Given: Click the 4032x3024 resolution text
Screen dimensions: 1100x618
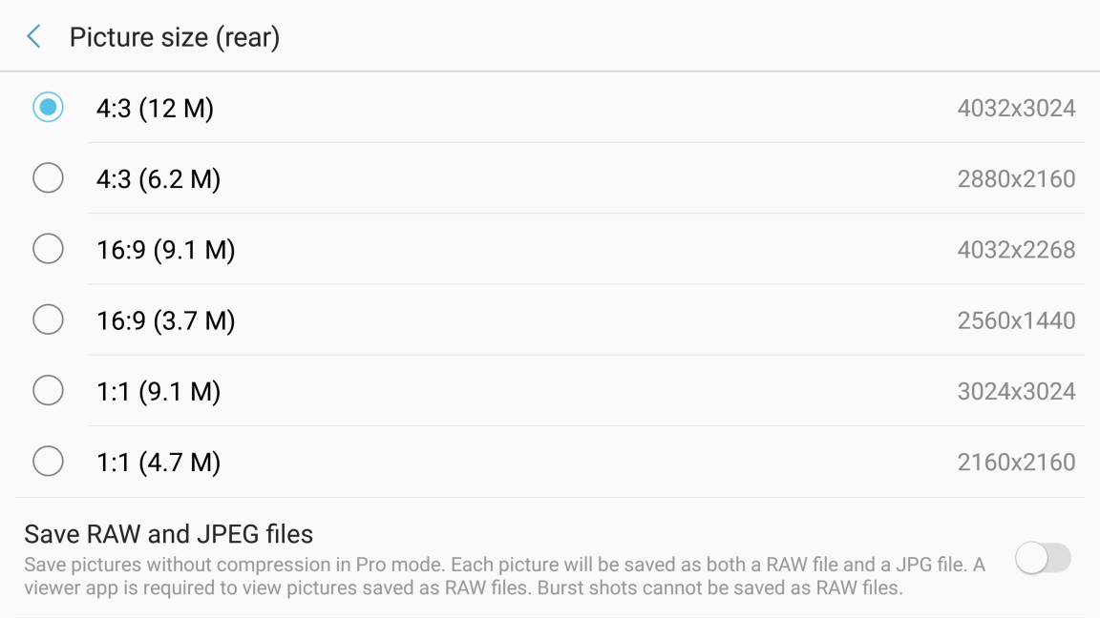Looking at the screenshot, I should pos(1016,109).
